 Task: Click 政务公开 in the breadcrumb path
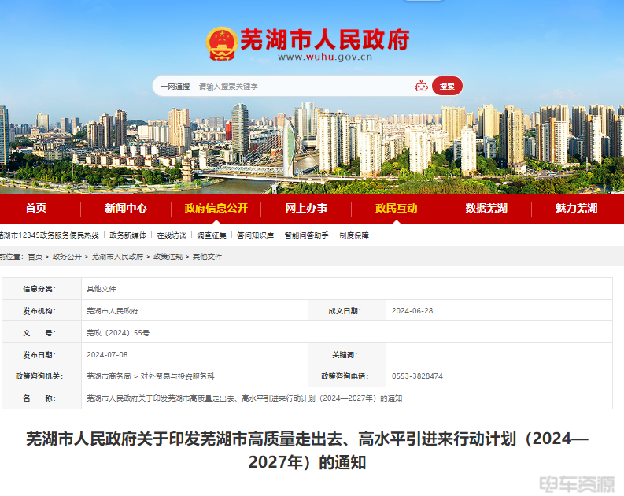click(67, 257)
